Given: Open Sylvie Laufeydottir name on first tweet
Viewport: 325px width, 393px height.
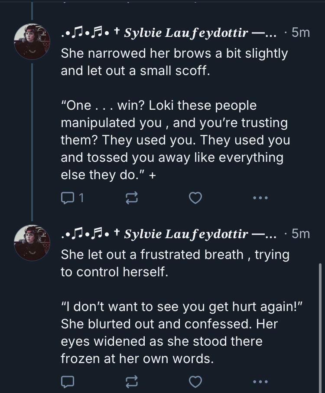Looking at the screenshot, I should coord(186,33).
